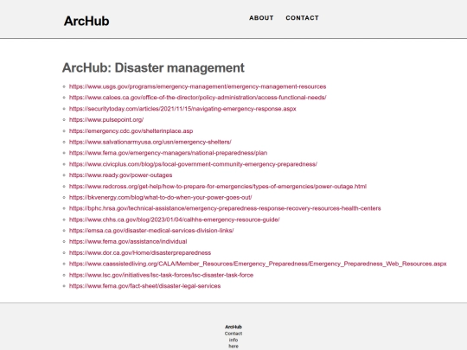
Task: Click the 'Contact info here' footer text
Action: click(233, 340)
